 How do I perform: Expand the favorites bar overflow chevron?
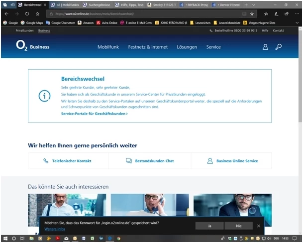tap(297, 23)
